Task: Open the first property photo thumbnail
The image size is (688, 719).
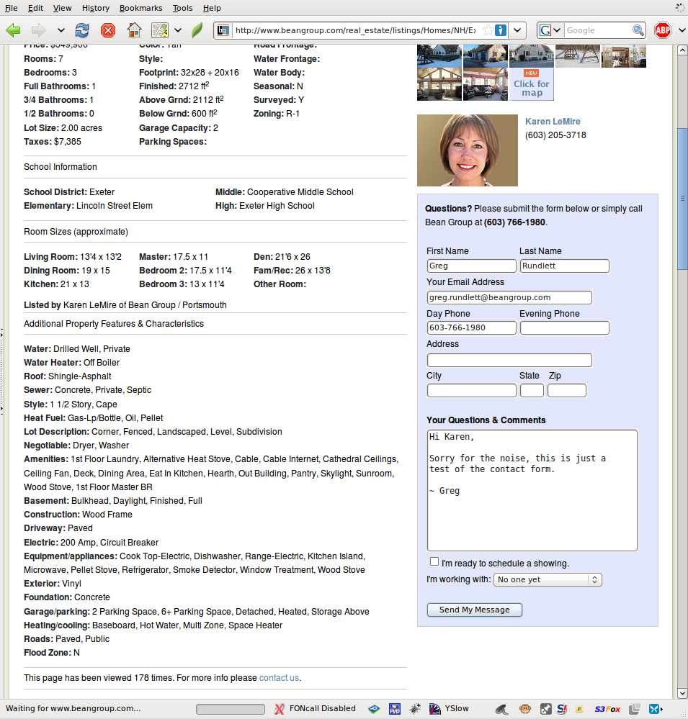Action: (439, 56)
